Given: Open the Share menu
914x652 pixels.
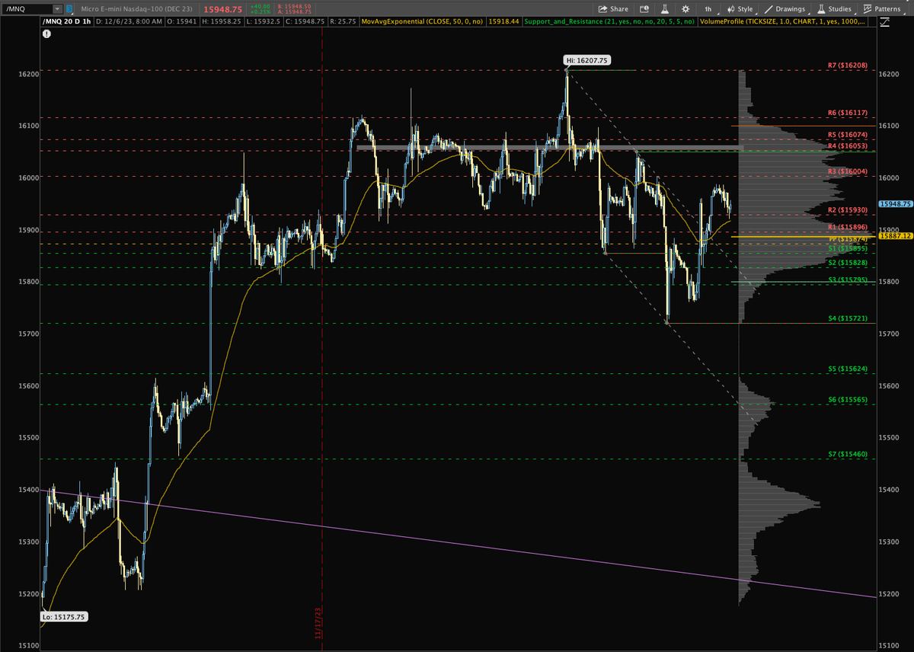Looking at the screenshot, I should (614, 8).
